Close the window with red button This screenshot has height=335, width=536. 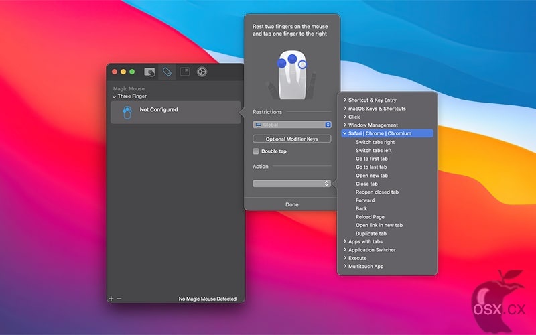click(x=115, y=72)
